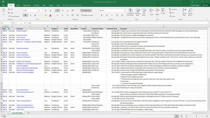The width and height of the screenshot is (210, 118).
Task: Align cell text to the bottom
Action: click(68, 10)
